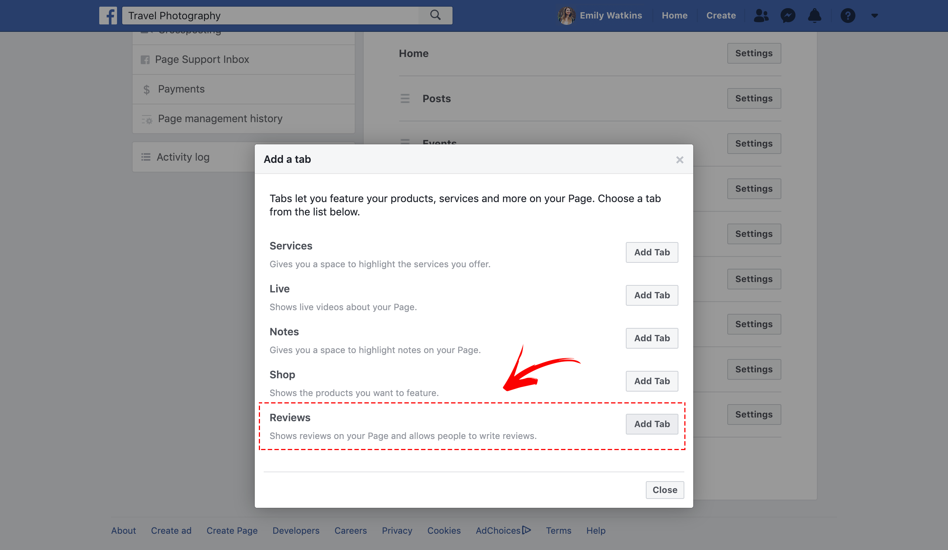This screenshot has height=550, width=948.
Task: Click the help question mark icon
Action: [848, 16]
